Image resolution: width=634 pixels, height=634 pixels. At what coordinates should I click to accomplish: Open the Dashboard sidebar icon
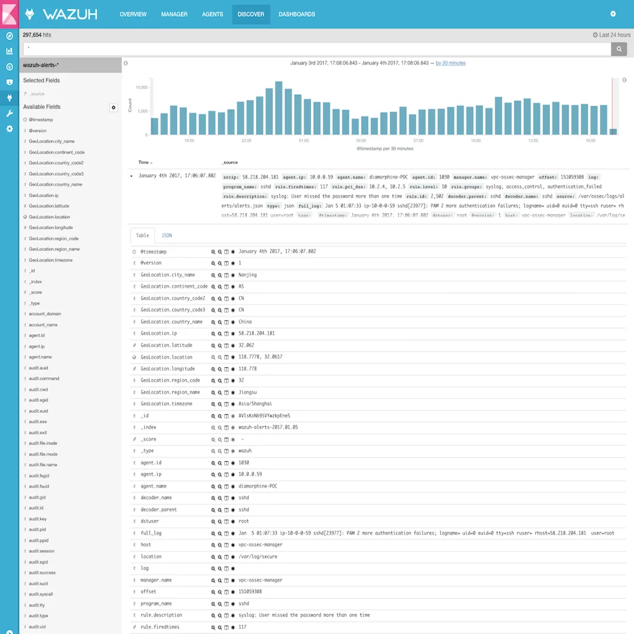click(9, 67)
